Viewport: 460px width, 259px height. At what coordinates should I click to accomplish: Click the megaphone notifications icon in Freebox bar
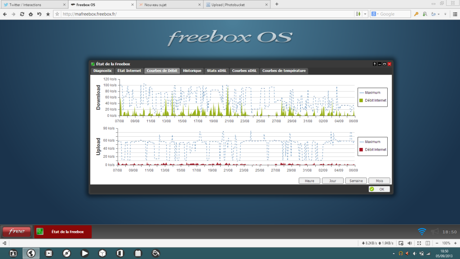tap(435, 232)
